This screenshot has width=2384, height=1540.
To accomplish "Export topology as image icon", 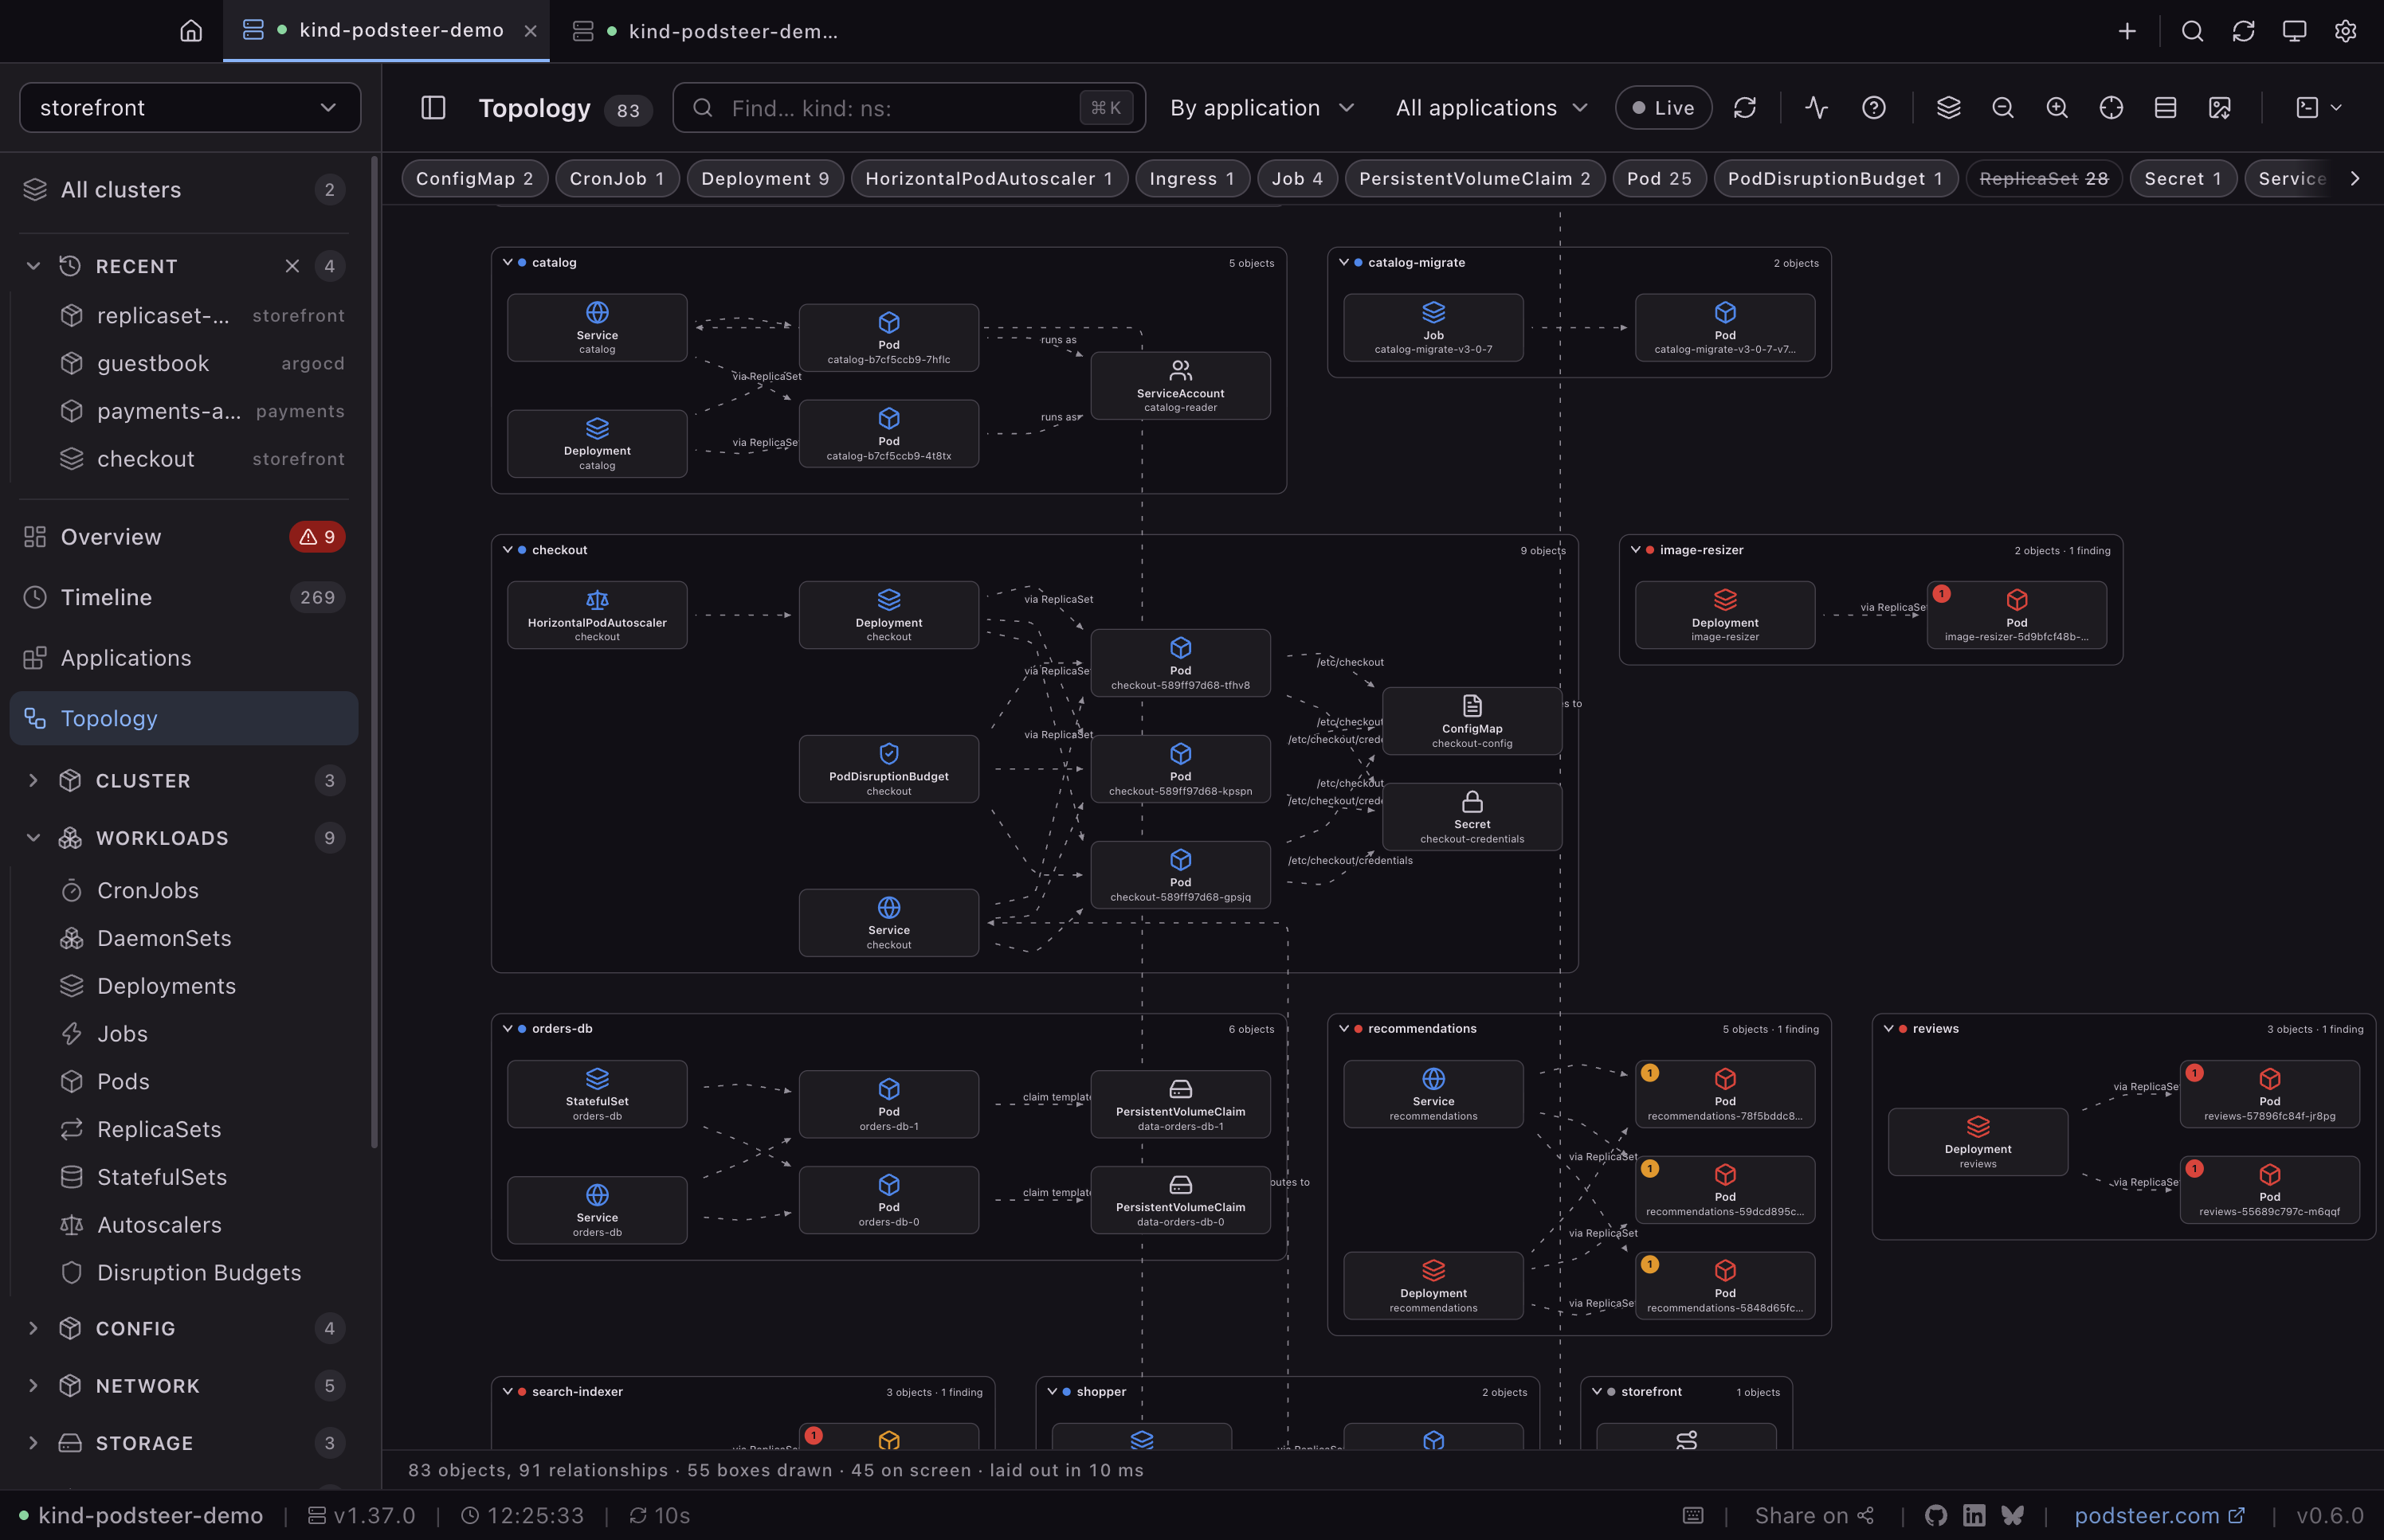I will tap(2220, 107).
